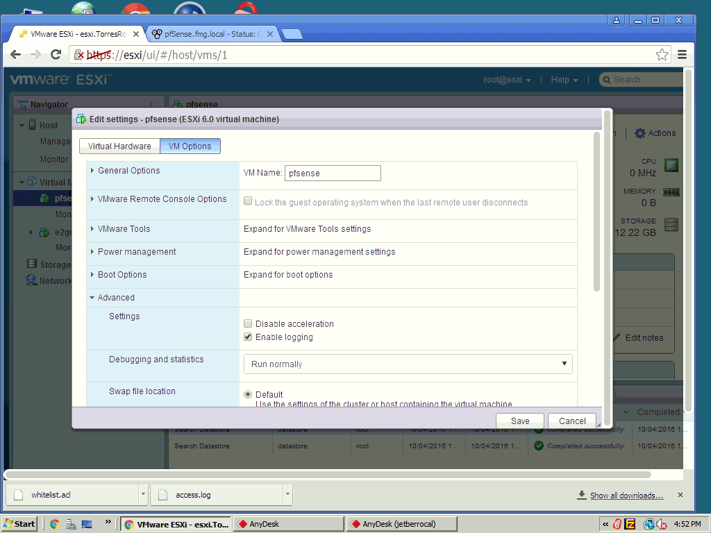Click the search magnifier icon
This screenshot has width=711, height=533.
606,80
